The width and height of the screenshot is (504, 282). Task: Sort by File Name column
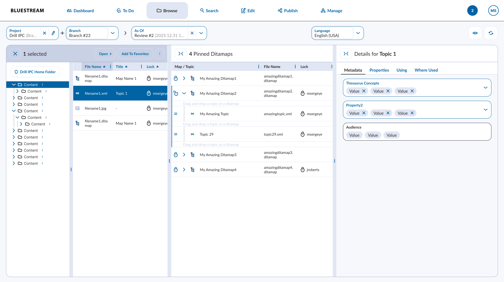95,67
